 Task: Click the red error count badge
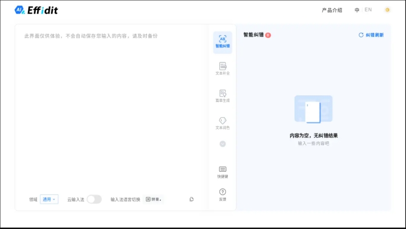pyautogui.click(x=268, y=35)
